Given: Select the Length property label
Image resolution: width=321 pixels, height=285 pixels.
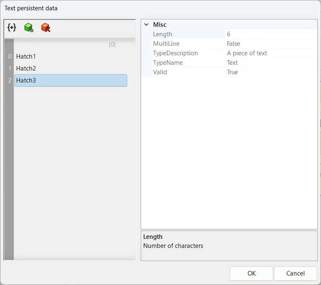Looking at the screenshot, I should (x=163, y=34).
